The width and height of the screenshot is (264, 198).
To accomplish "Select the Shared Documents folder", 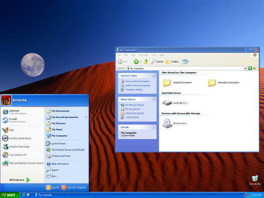I will [x=177, y=82].
